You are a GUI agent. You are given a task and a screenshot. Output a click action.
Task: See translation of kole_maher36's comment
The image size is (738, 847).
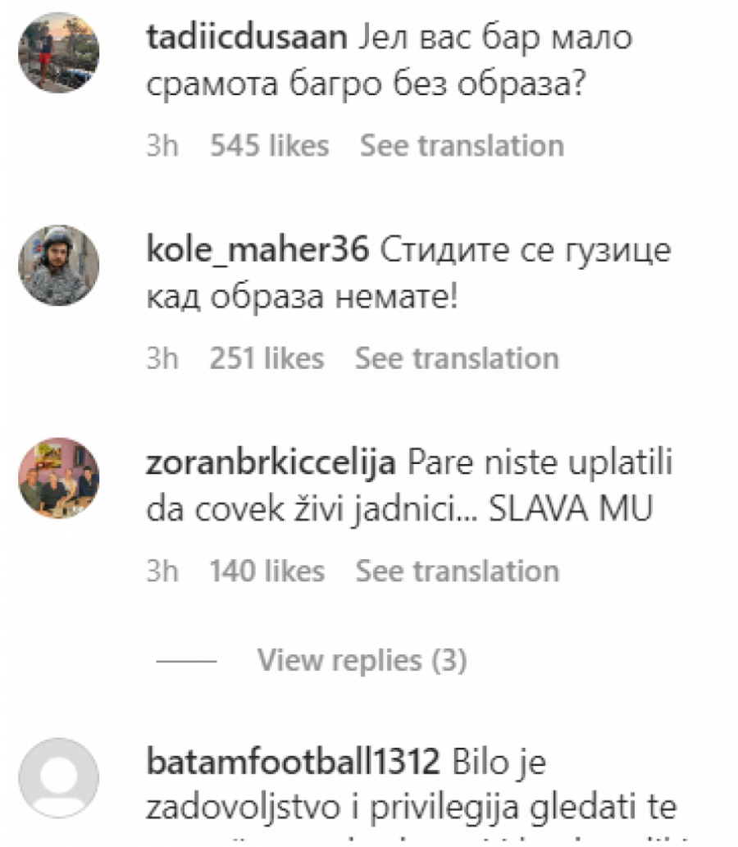[457, 358]
